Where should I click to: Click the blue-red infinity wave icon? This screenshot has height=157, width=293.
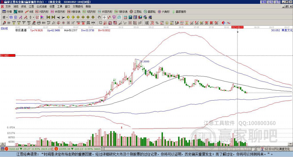click(229, 23)
